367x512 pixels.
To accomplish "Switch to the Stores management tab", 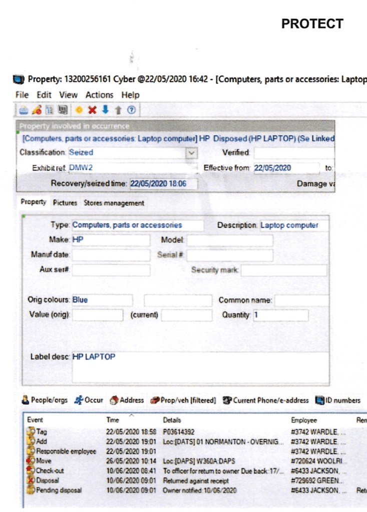I will coord(114,203).
